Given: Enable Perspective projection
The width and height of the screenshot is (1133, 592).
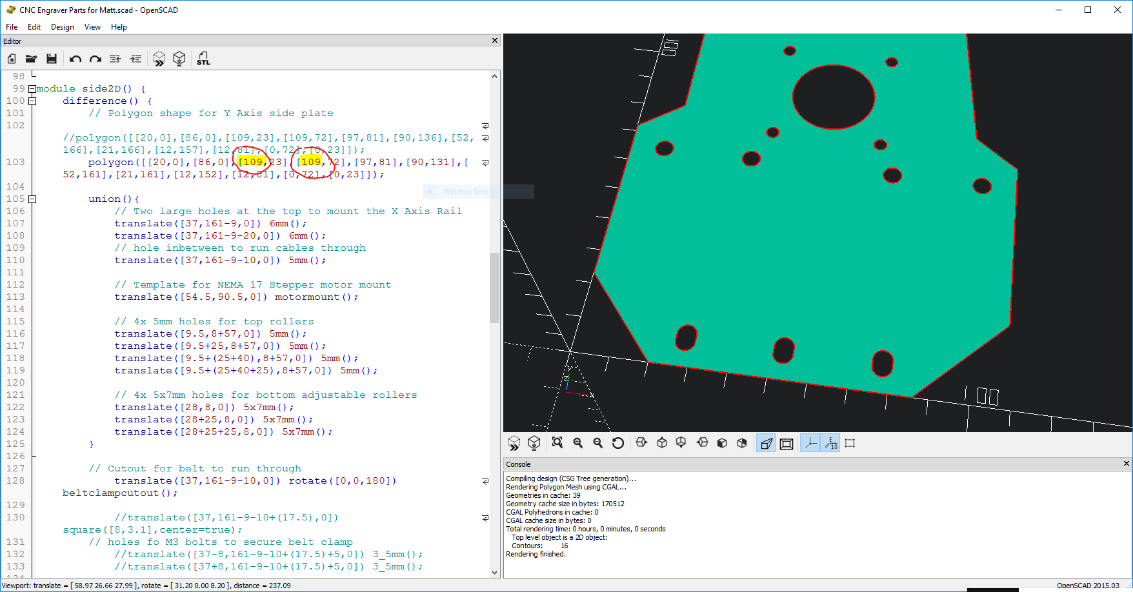Looking at the screenshot, I should (766, 443).
